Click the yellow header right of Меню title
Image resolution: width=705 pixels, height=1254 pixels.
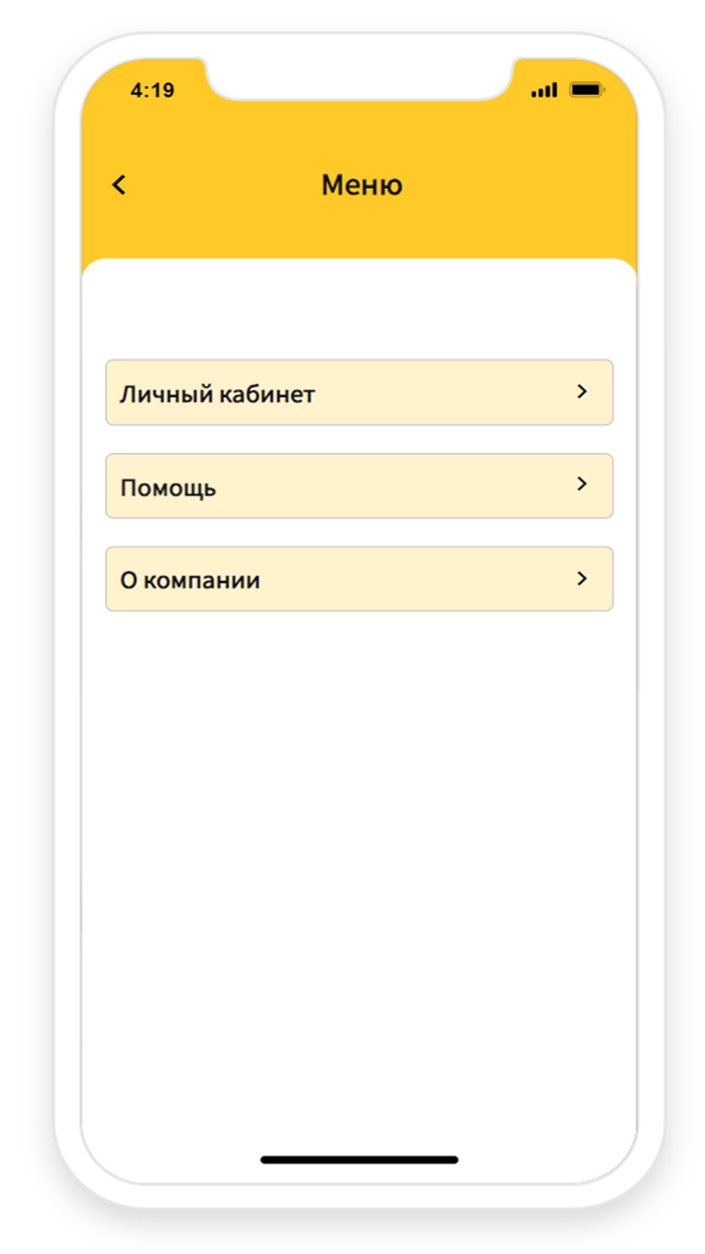[511, 185]
